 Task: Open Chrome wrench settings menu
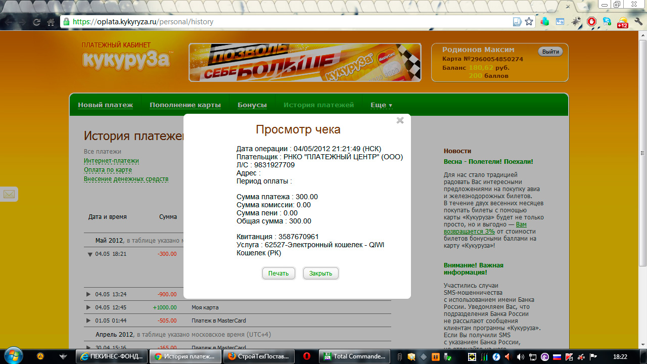click(638, 22)
